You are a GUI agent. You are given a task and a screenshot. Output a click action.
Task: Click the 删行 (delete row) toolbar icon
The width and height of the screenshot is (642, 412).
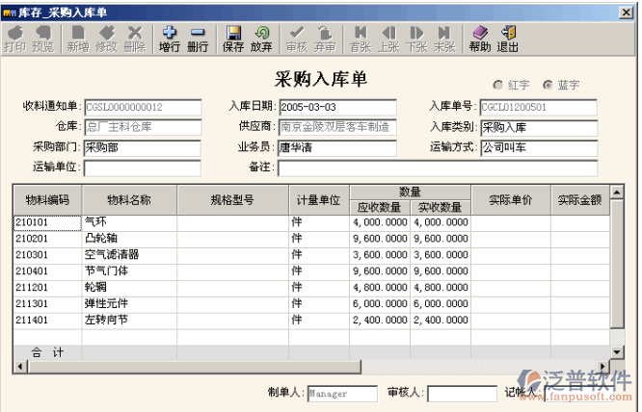click(x=198, y=39)
